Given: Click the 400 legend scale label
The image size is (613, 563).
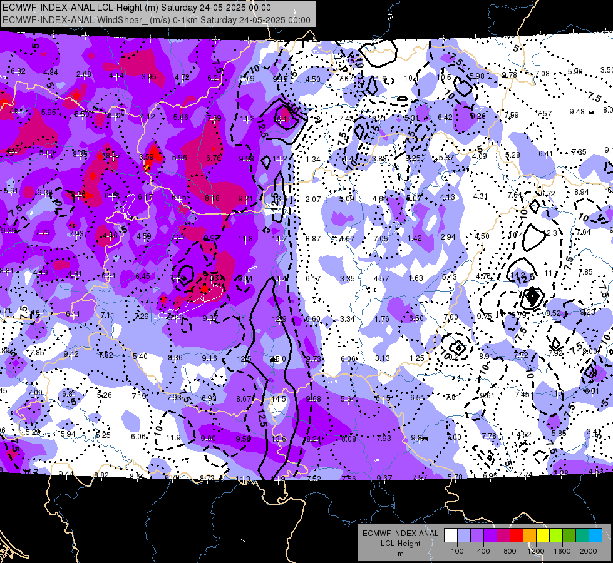Looking at the screenshot, I should 483,551.
